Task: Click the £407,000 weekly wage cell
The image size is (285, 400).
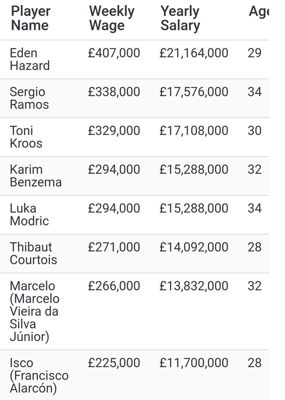Action: point(114,53)
